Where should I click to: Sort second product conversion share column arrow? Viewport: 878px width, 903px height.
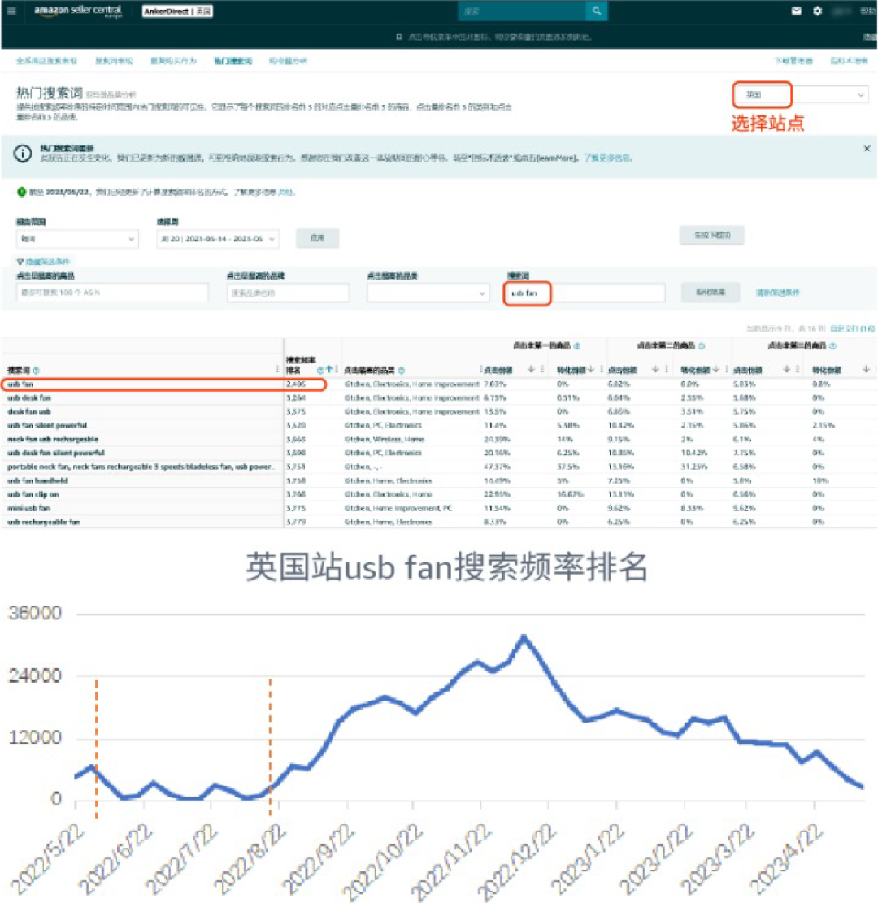click(715, 369)
